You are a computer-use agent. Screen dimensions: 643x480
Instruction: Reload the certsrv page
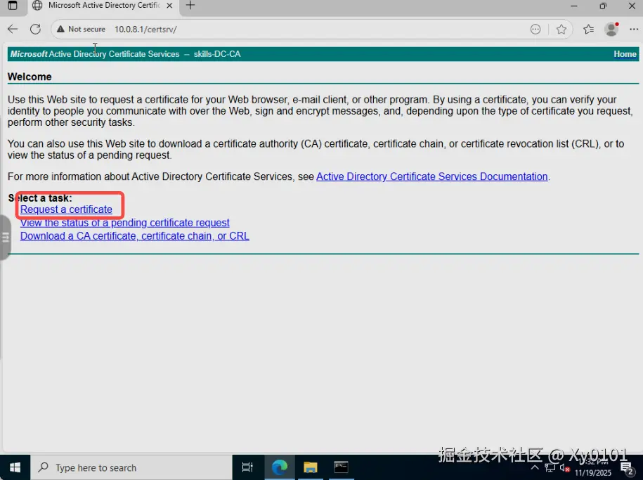tap(36, 29)
